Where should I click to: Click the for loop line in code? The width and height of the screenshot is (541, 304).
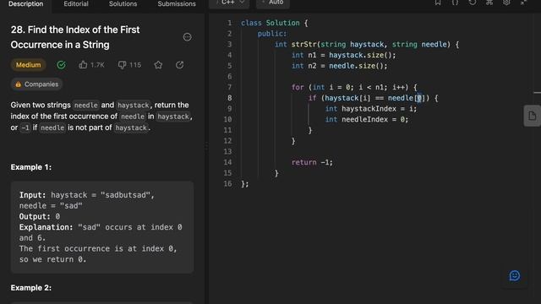pyautogui.click(x=354, y=87)
